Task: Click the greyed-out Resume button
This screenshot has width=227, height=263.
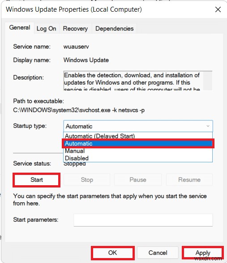Action: [x=189, y=180]
